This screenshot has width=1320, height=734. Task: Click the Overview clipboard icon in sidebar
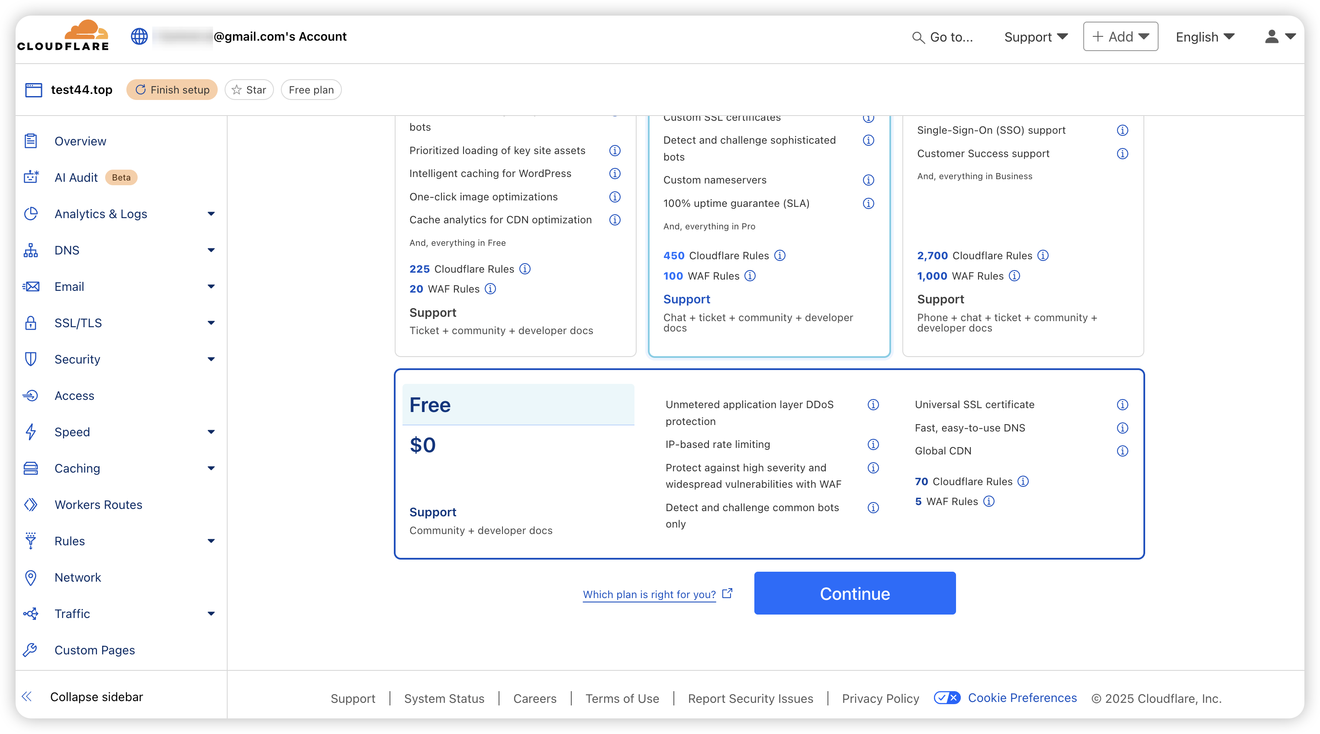[31, 141]
